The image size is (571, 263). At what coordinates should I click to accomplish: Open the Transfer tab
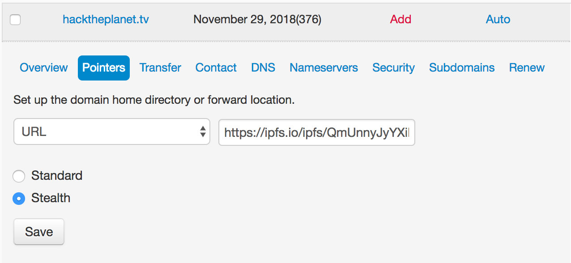[160, 68]
